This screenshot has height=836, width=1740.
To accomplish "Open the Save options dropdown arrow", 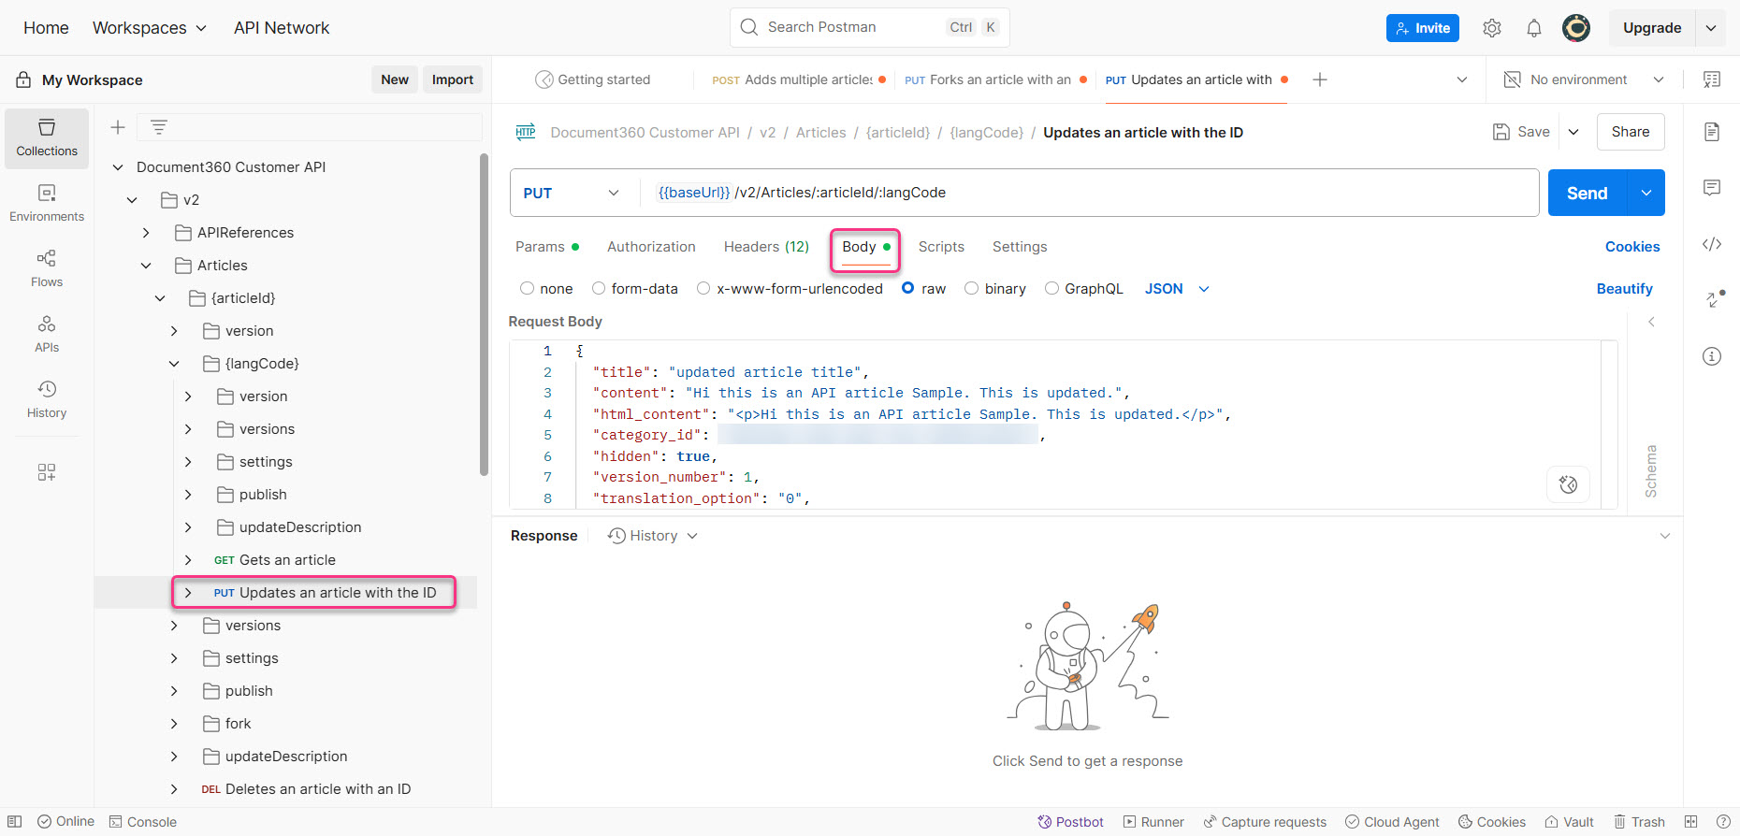I will pos(1573,132).
